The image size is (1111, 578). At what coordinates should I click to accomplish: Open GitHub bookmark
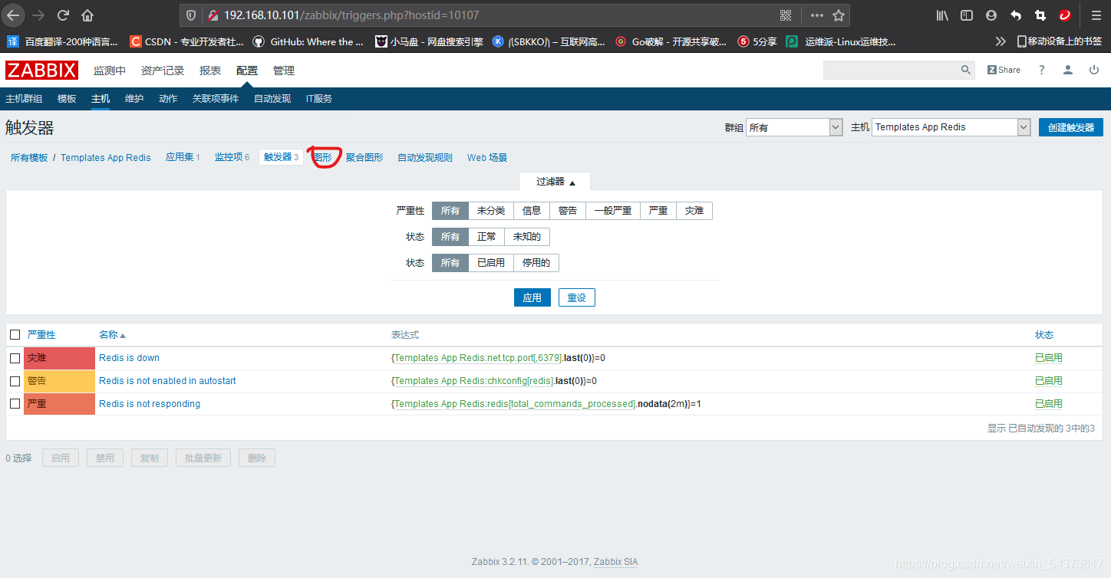[x=308, y=41]
